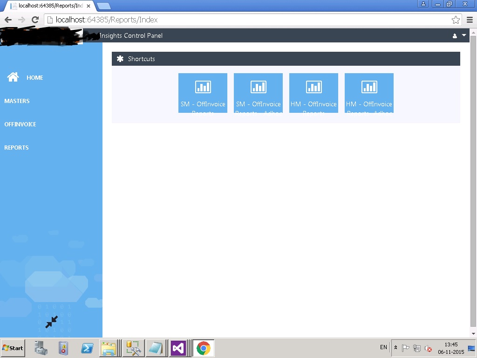Image resolution: width=477 pixels, height=358 pixels.
Task: Launch PowerShell from the taskbar
Action: point(87,348)
